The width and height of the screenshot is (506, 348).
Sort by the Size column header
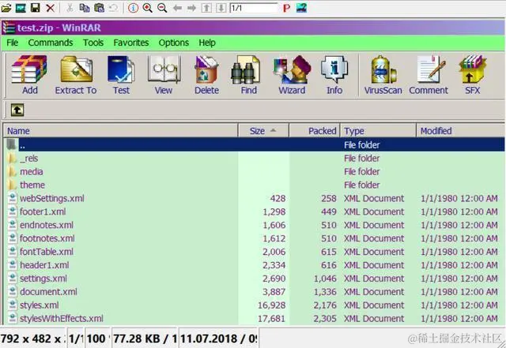coord(263,131)
